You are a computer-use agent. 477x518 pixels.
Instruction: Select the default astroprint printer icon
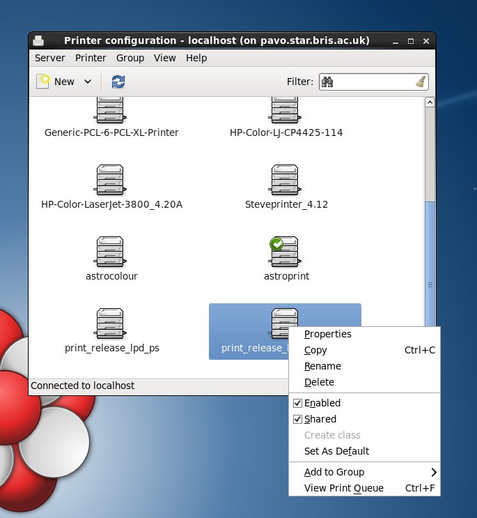point(286,252)
